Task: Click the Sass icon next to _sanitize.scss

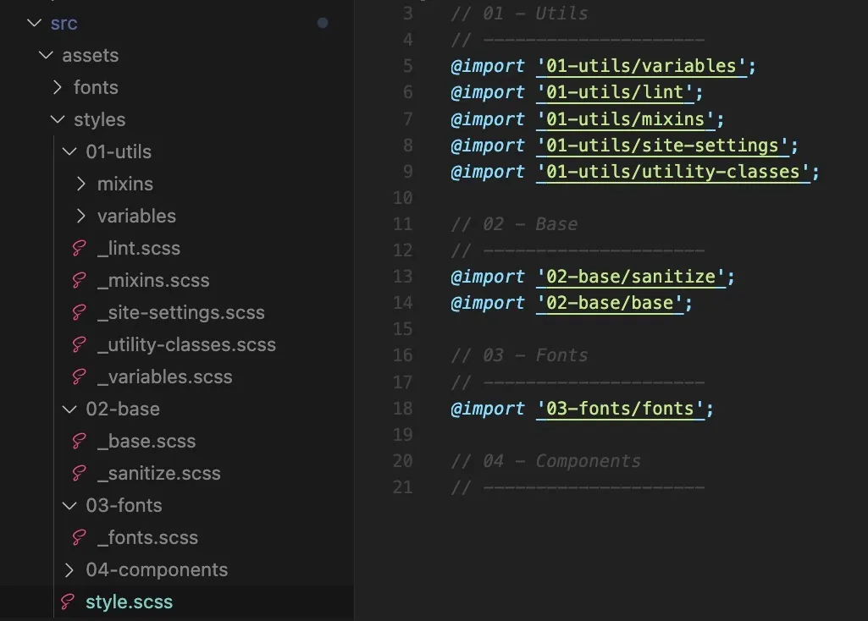Action: tap(79, 474)
